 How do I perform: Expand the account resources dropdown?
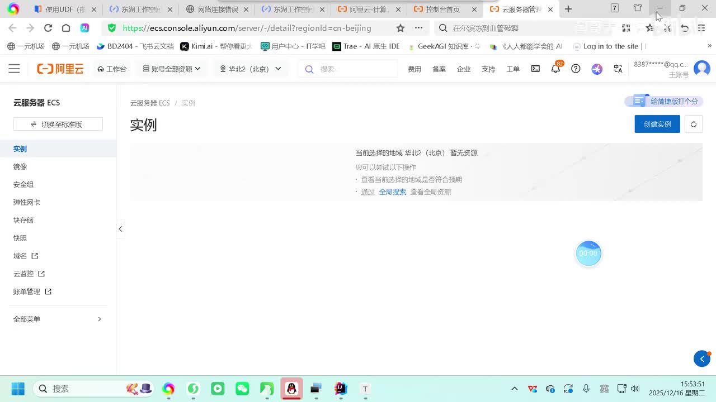(172, 69)
